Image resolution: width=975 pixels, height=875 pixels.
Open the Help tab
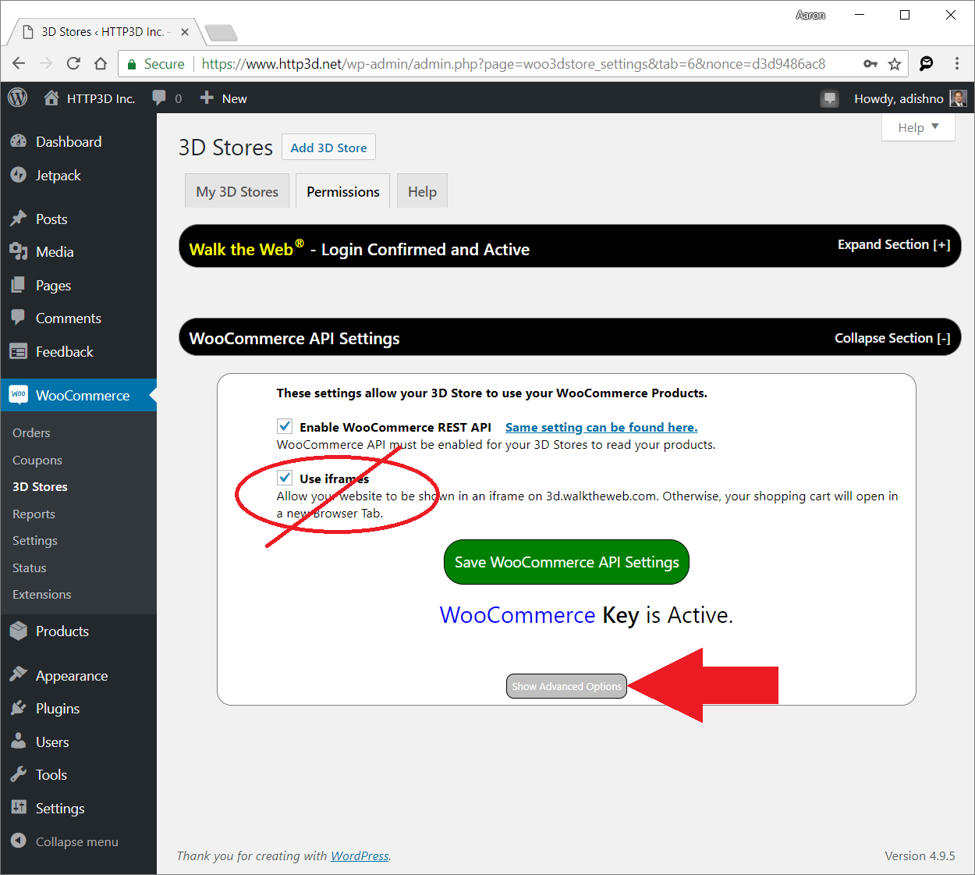pyautogui.click(x=422, y=191)
